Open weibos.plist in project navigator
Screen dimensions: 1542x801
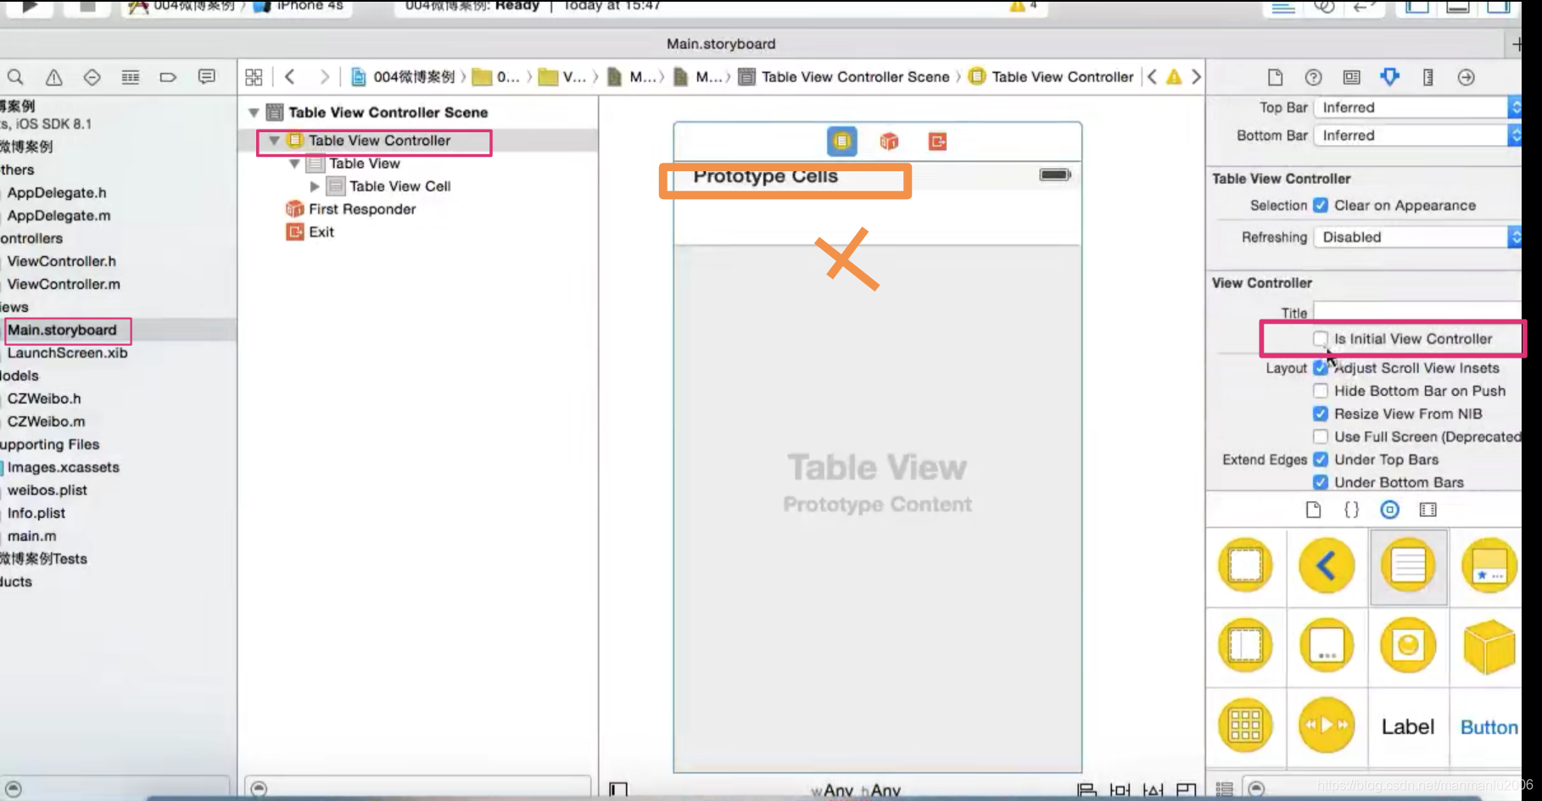coord(47,490)
